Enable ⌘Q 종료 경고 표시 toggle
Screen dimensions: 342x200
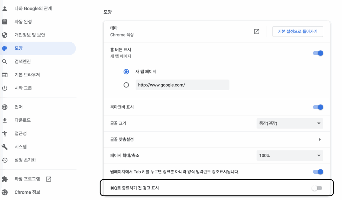[x=317, y=188]
